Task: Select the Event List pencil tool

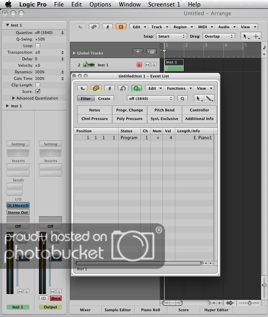Action: [209, 99]
